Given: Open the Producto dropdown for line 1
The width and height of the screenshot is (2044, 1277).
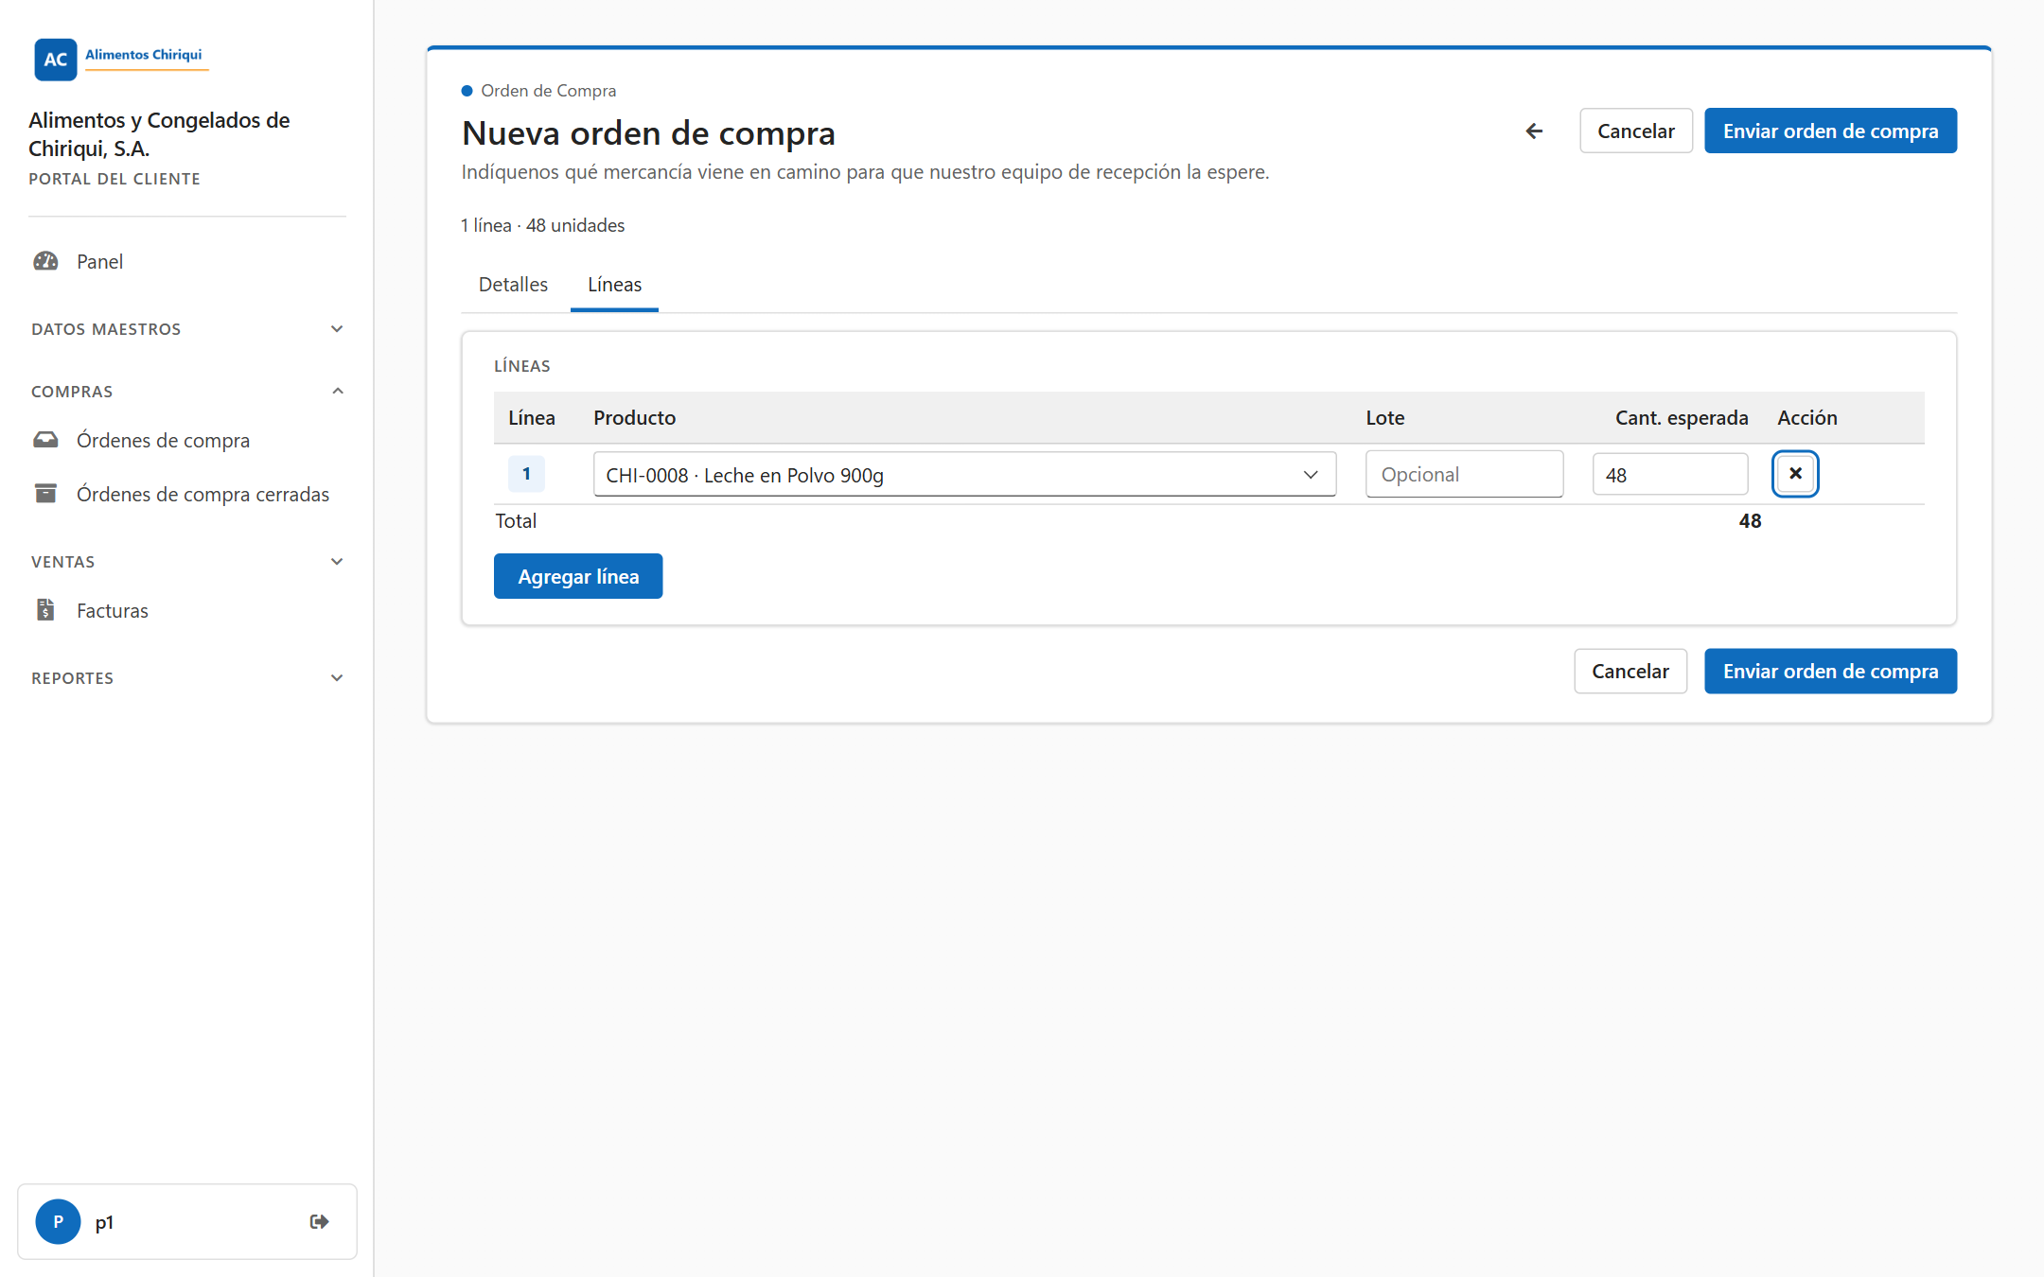Looking at the screenshot, I should click(x=964, y=475).
